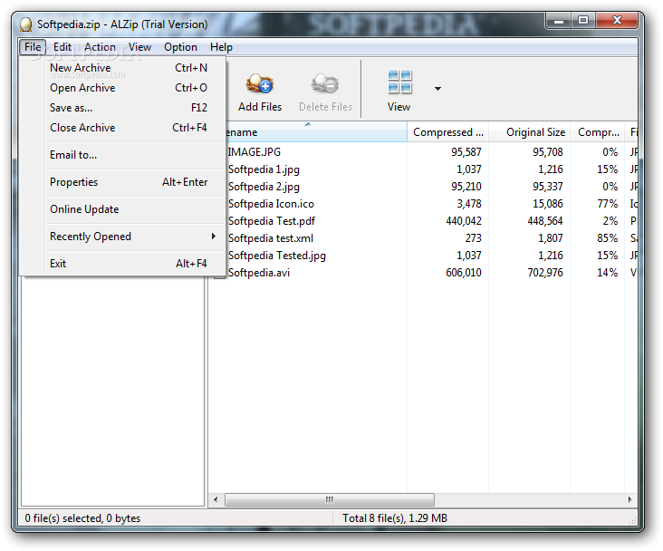Click the Delete Files toolbar icon
The height and width of the screenshot is (551, 663).
pos(325,83)
